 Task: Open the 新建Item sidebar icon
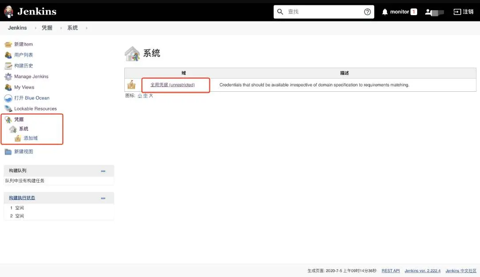point(8,44)
